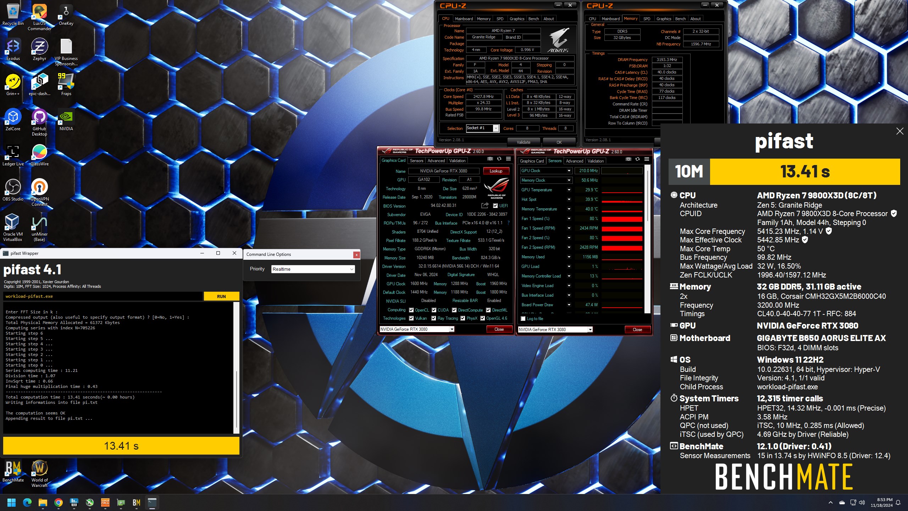Launch BenchMate desktop shortcut

pyautogui.click(x=13, y=472)
